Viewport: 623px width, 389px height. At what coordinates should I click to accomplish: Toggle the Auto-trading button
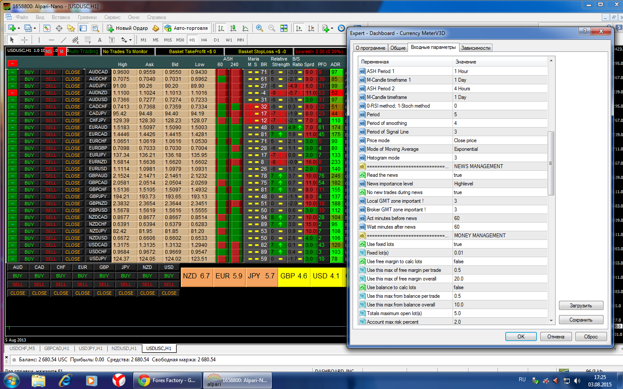point(186,28)
